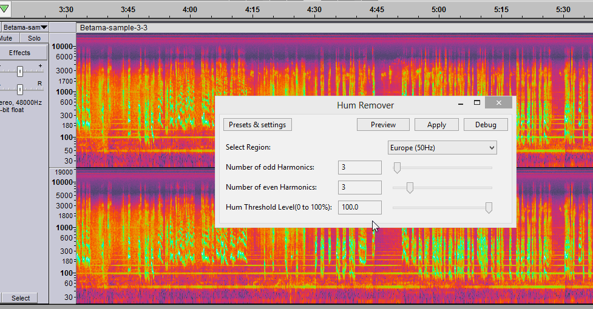Focus the Hum Threshold Level value field
593x309 pixels.
point(360,207)
